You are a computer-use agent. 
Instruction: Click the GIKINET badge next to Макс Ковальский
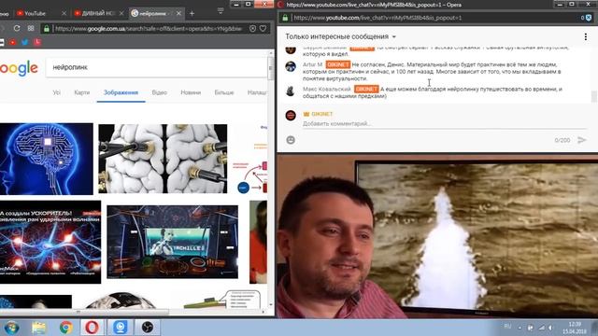coord(366,90)
